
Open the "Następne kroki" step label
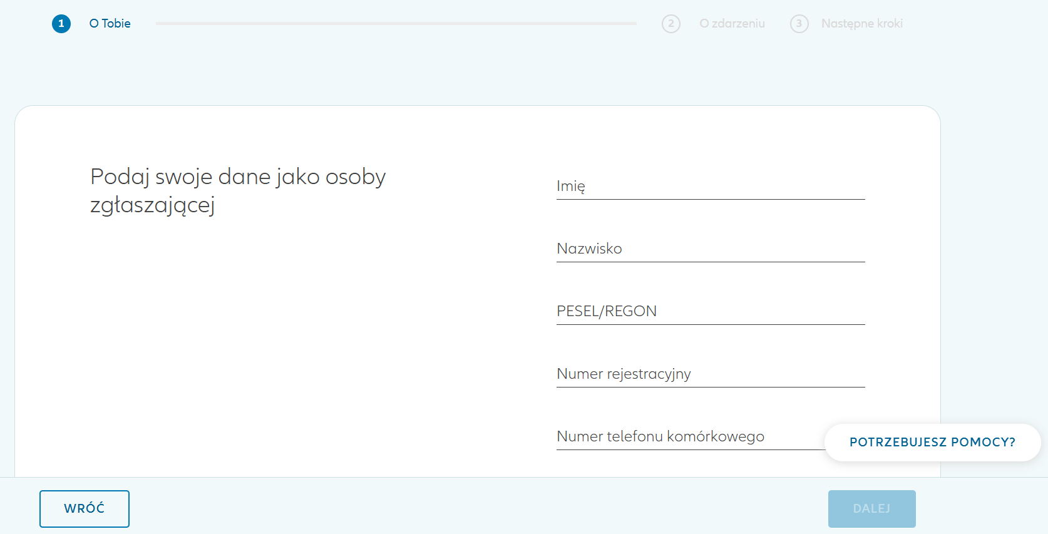coord(861,24)
